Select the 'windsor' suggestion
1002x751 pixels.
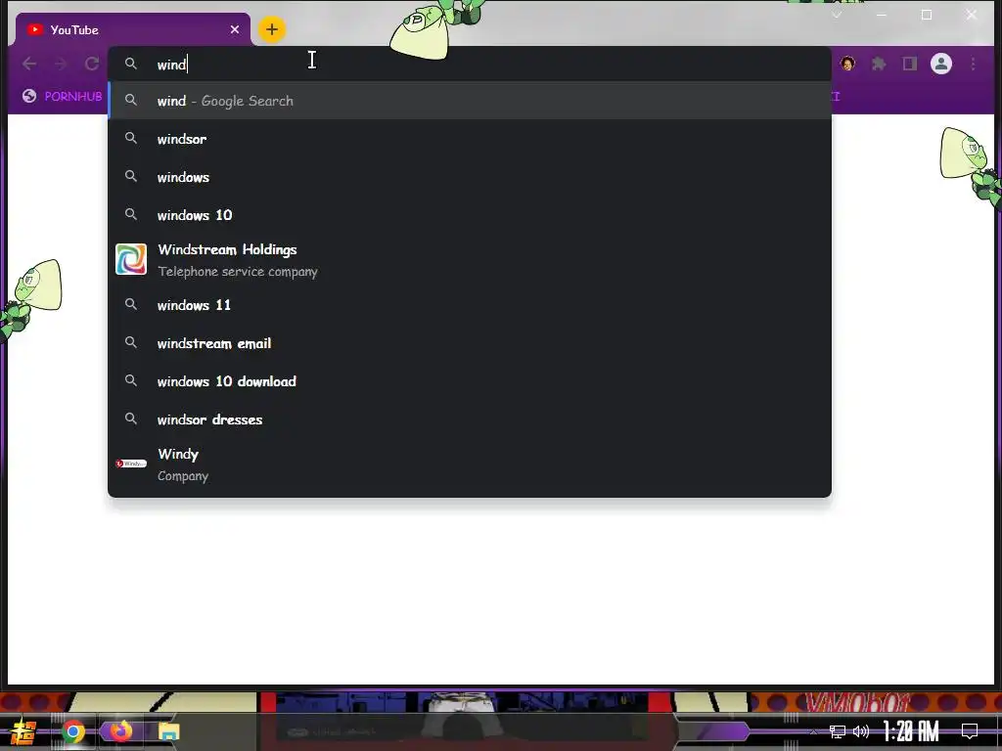tap(470, 139)
